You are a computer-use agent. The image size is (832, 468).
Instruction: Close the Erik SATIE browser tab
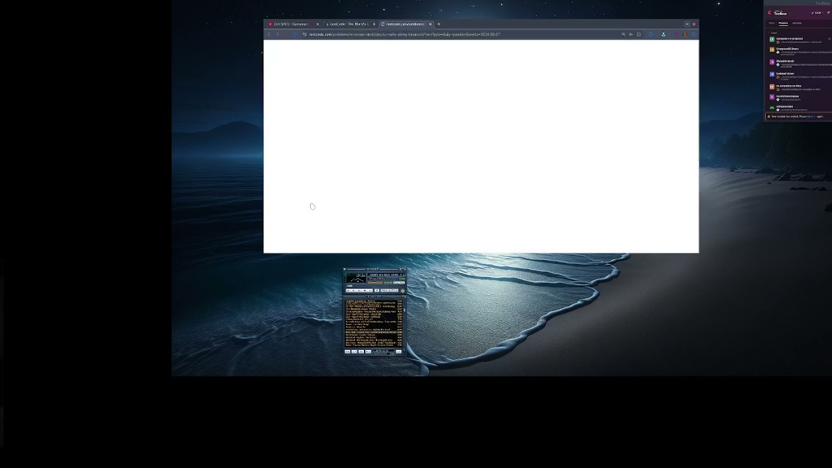[318, 24]
